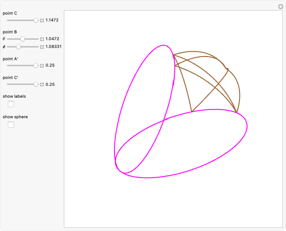
Task: Enable the show labels checkbox
Action: click(x=11, y=104)
